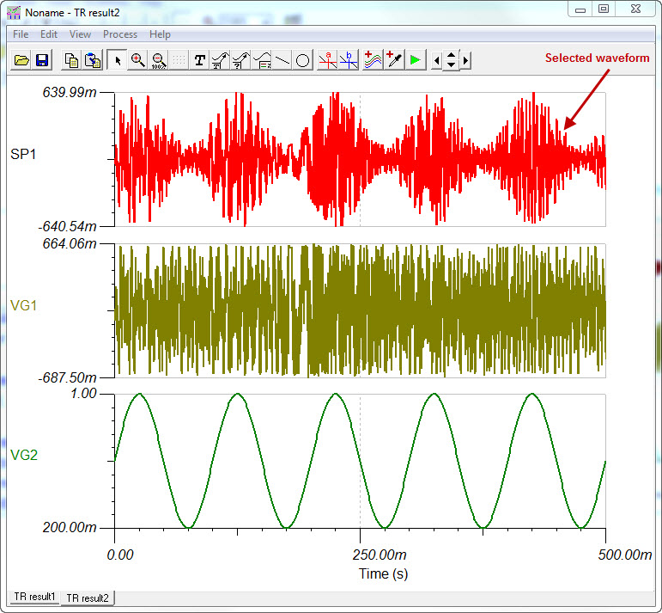
Task: Click the eyedropper probe tool
Action: click(394, 60)
